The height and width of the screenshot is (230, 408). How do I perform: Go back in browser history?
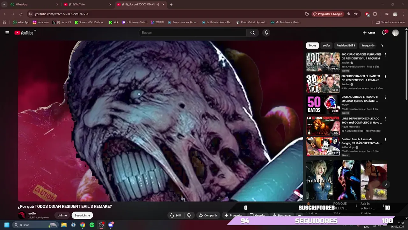(5, 14)
